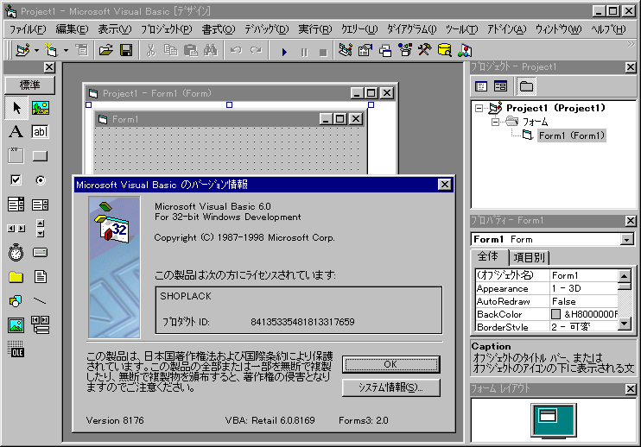The height and width of the screenshot is (447, 641).
Task: Click View Object icon in Project panel
Action: [x=500, y=86]
